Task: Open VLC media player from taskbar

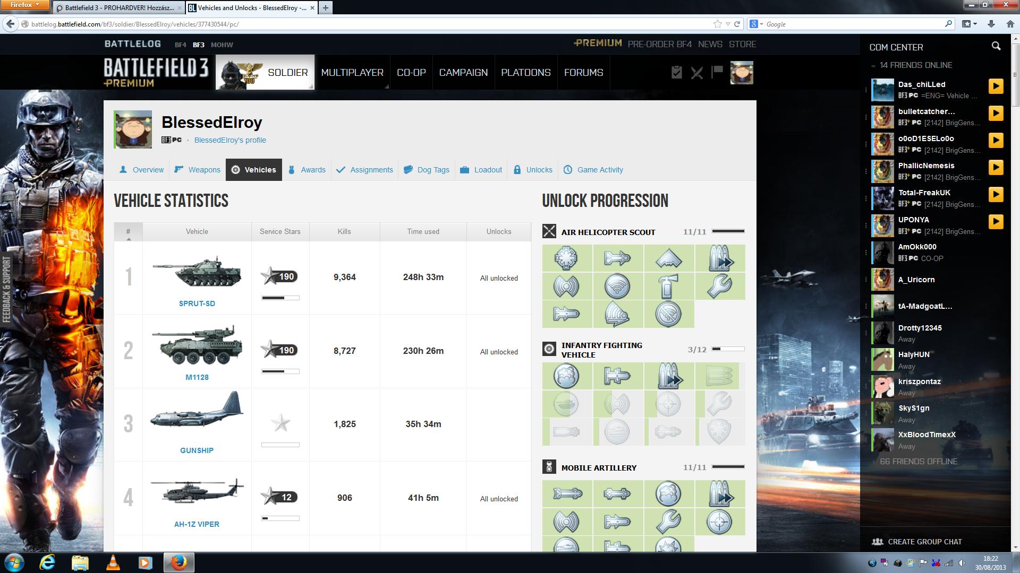Action: pos(113,562)
